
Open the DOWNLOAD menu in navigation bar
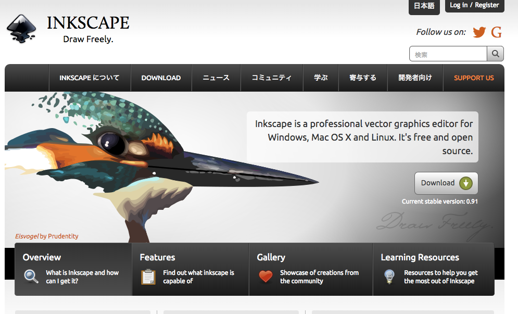[161, 78]
